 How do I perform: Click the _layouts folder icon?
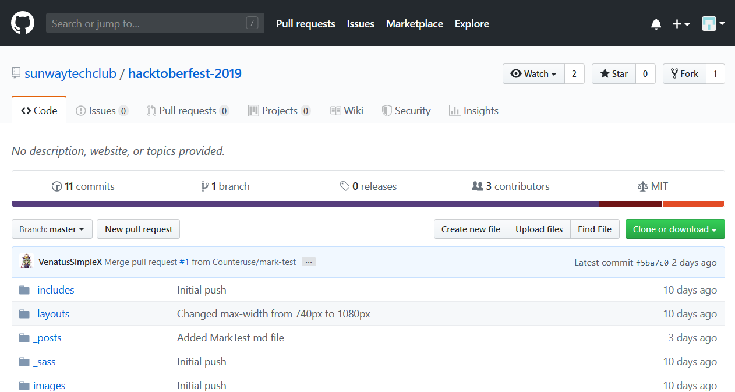click(24, 314)
